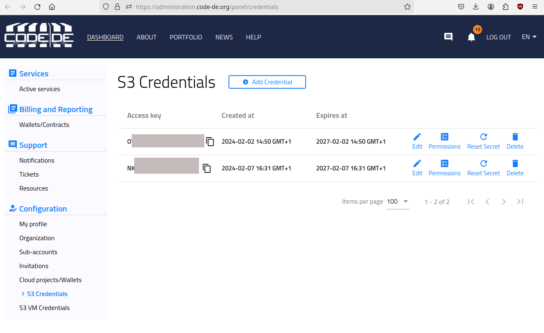
Task: Open the extensions puzzle icon
Action: coord(505,7)
